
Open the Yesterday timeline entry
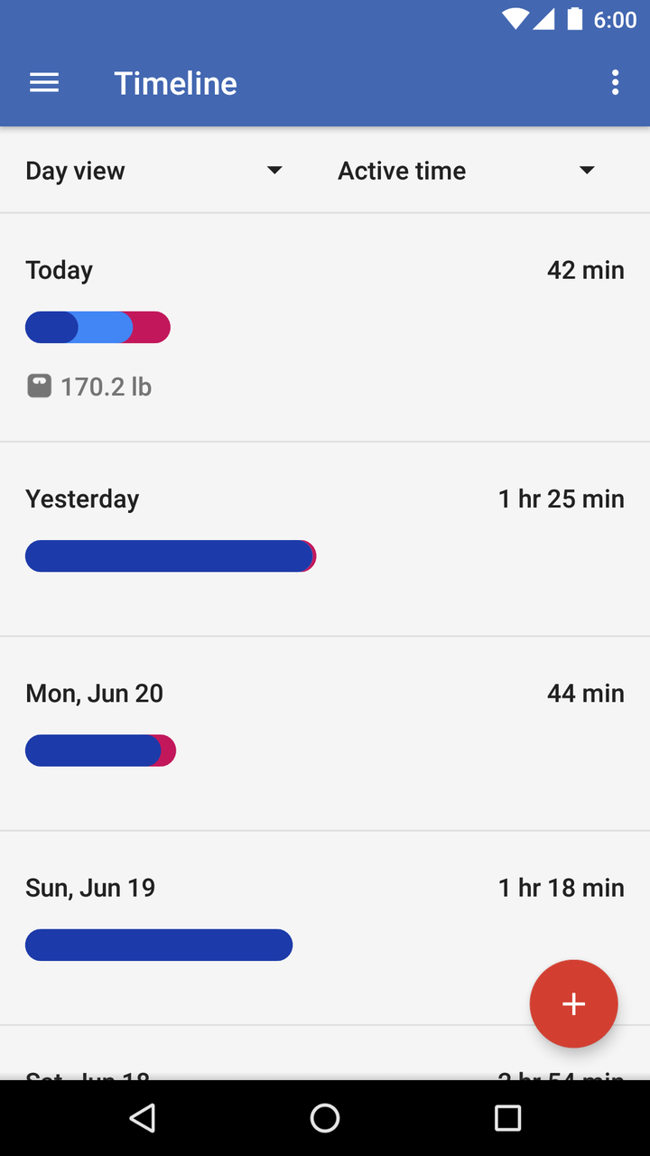[325, 539]
